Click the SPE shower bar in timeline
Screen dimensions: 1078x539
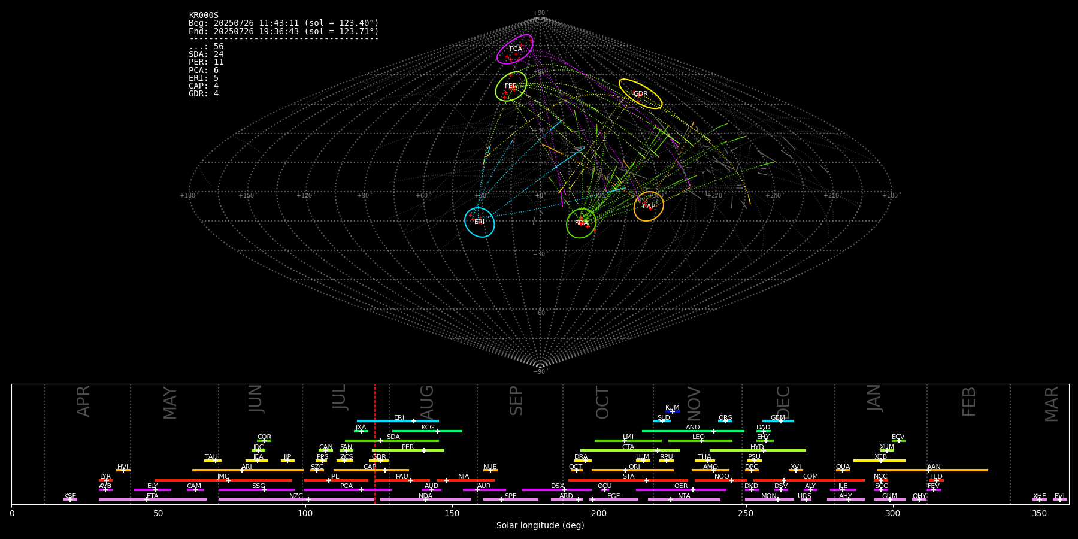(511, 499)
